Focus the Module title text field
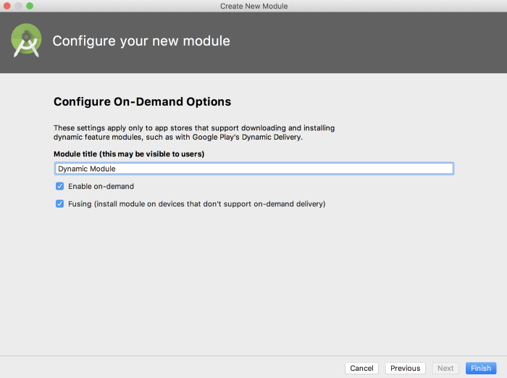This screenshot has width=507, height=378. pos(253,169)
